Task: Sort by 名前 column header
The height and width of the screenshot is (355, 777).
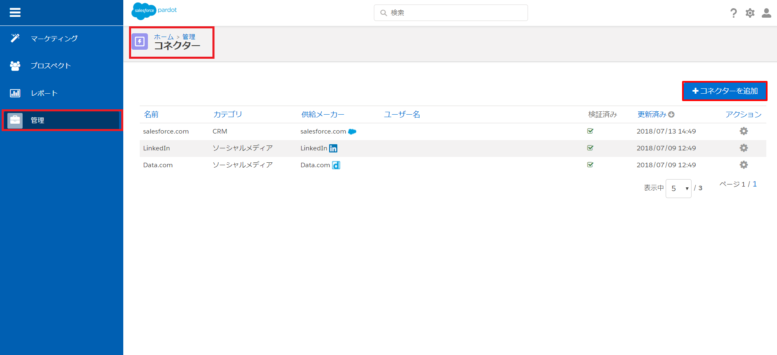Action: coord(151,115)
